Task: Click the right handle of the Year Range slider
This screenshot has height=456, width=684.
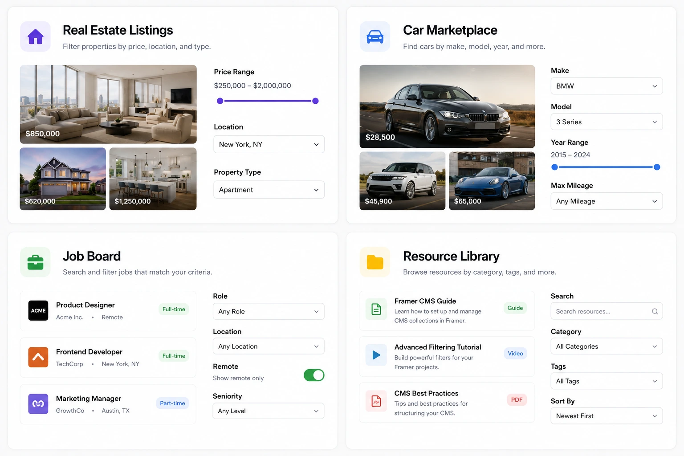Action: coord(657,167)
